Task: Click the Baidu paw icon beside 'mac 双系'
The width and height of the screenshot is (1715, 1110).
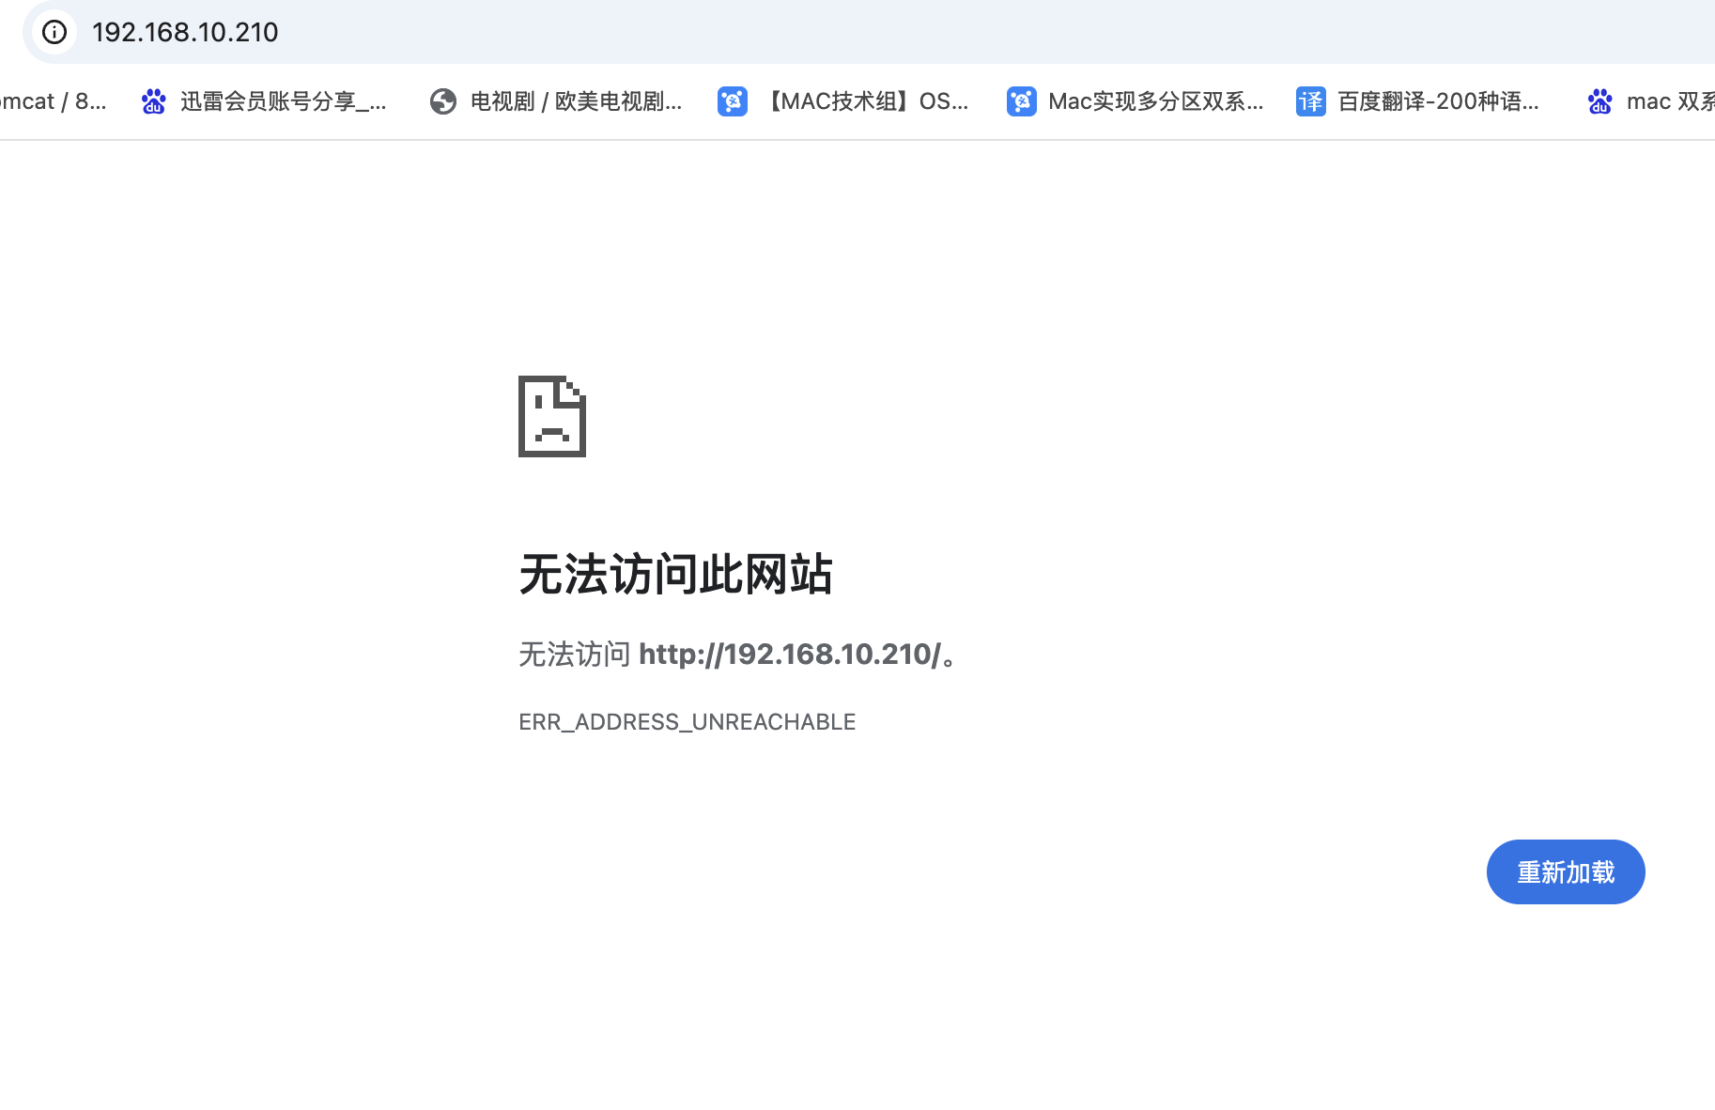Action: click(x=1599, y=101)
